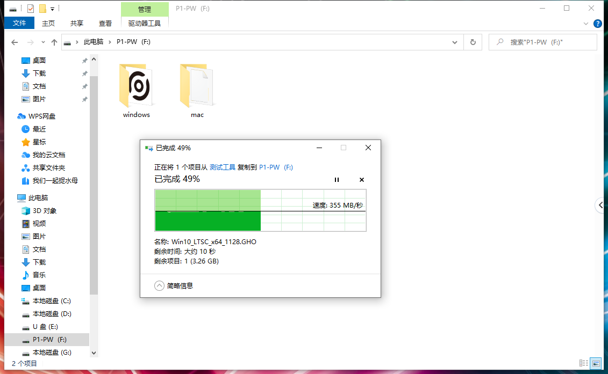Switch to the 查看 ribbon tab
This screenshot has width=608, height=374.
pos(105,23)
